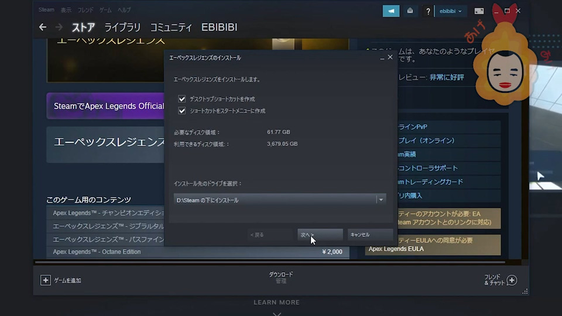The height and width of the screenshot is (316, 562).
Task: Switch to the ライブラリ tab
Action: [122, 28]
